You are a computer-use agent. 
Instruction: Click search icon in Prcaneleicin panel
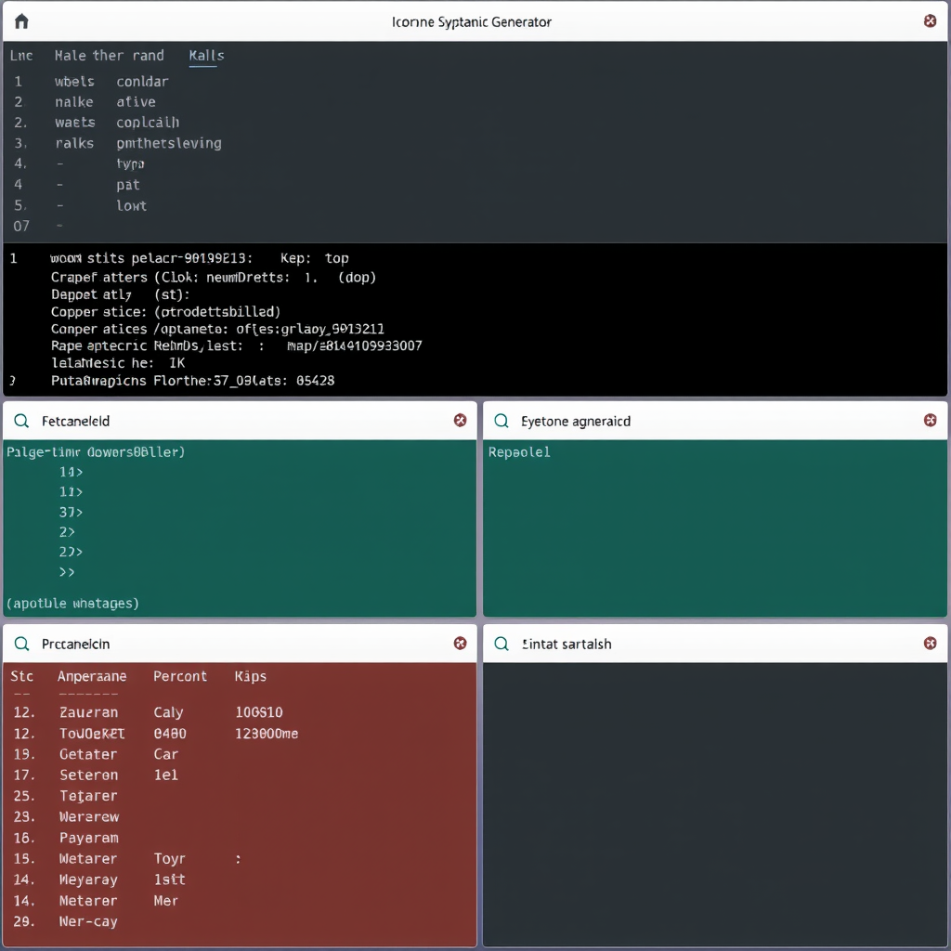coord(21,644)
